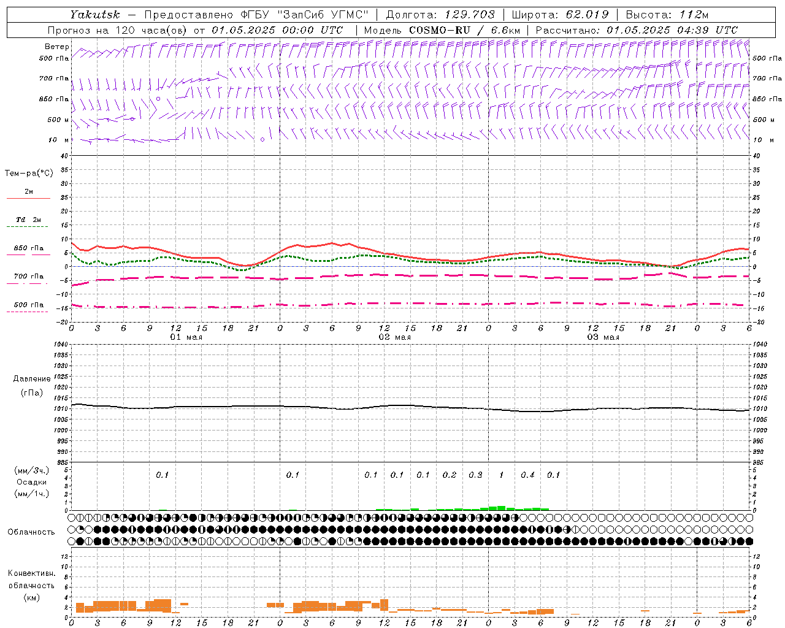Click the '02 мая' date label
This screenshot has width=785, height=628.
tap(394, 337)
